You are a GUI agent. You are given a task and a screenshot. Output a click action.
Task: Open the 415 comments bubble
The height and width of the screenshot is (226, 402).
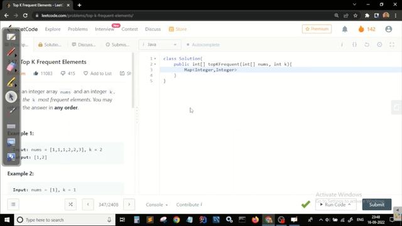(68, 73)
